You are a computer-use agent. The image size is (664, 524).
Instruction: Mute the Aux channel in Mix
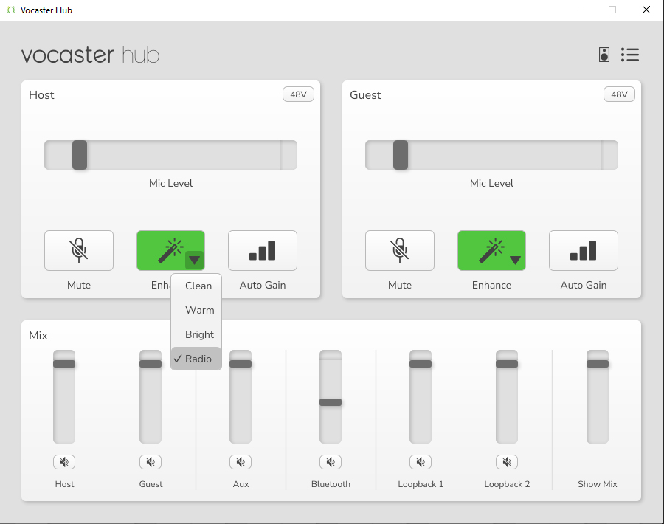241,462
